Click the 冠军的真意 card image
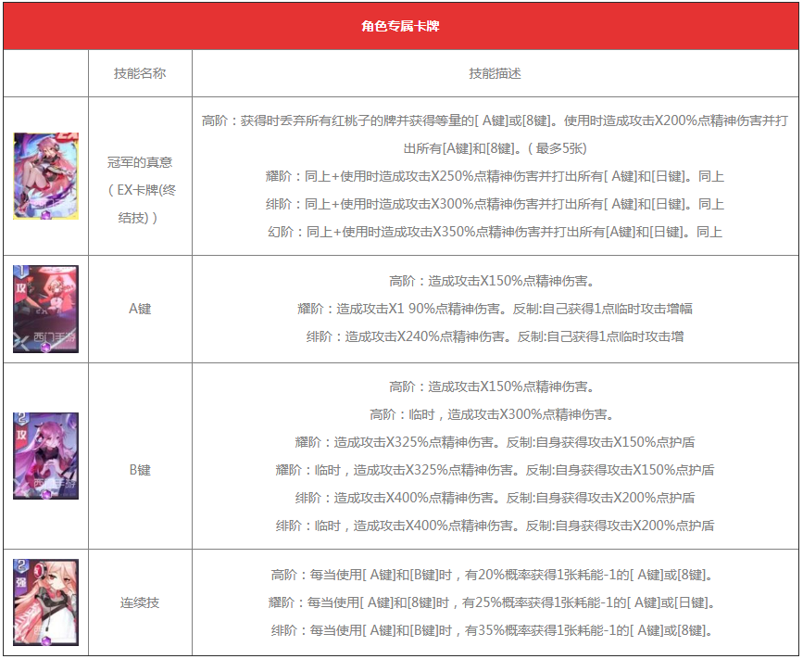803x659 pixels. tap(46, 175)
